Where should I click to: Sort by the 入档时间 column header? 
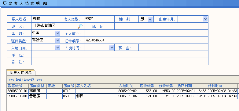click(x=128, y=86)
